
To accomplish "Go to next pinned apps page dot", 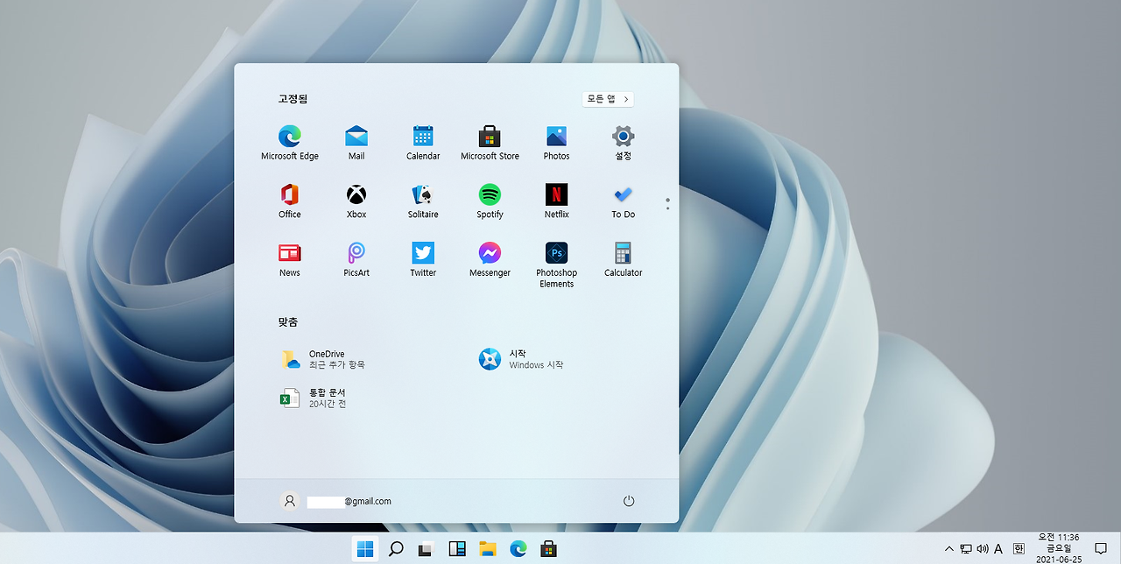I will [x=667, y=208].
